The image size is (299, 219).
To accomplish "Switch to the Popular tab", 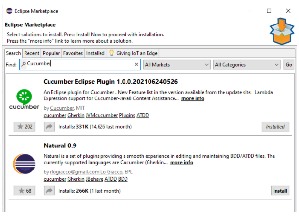I will pos(51,53).
